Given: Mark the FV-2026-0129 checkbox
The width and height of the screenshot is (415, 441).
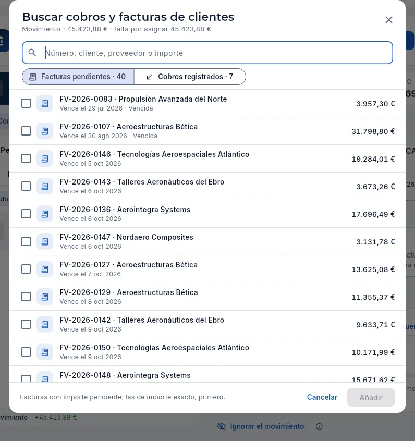Looking at the screenshot, I should pyautogui.click(x=26, y=297).
